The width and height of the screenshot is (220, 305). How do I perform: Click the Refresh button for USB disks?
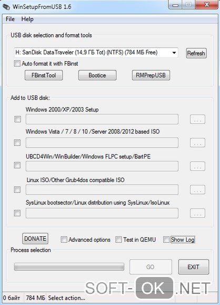click(196, 53)
